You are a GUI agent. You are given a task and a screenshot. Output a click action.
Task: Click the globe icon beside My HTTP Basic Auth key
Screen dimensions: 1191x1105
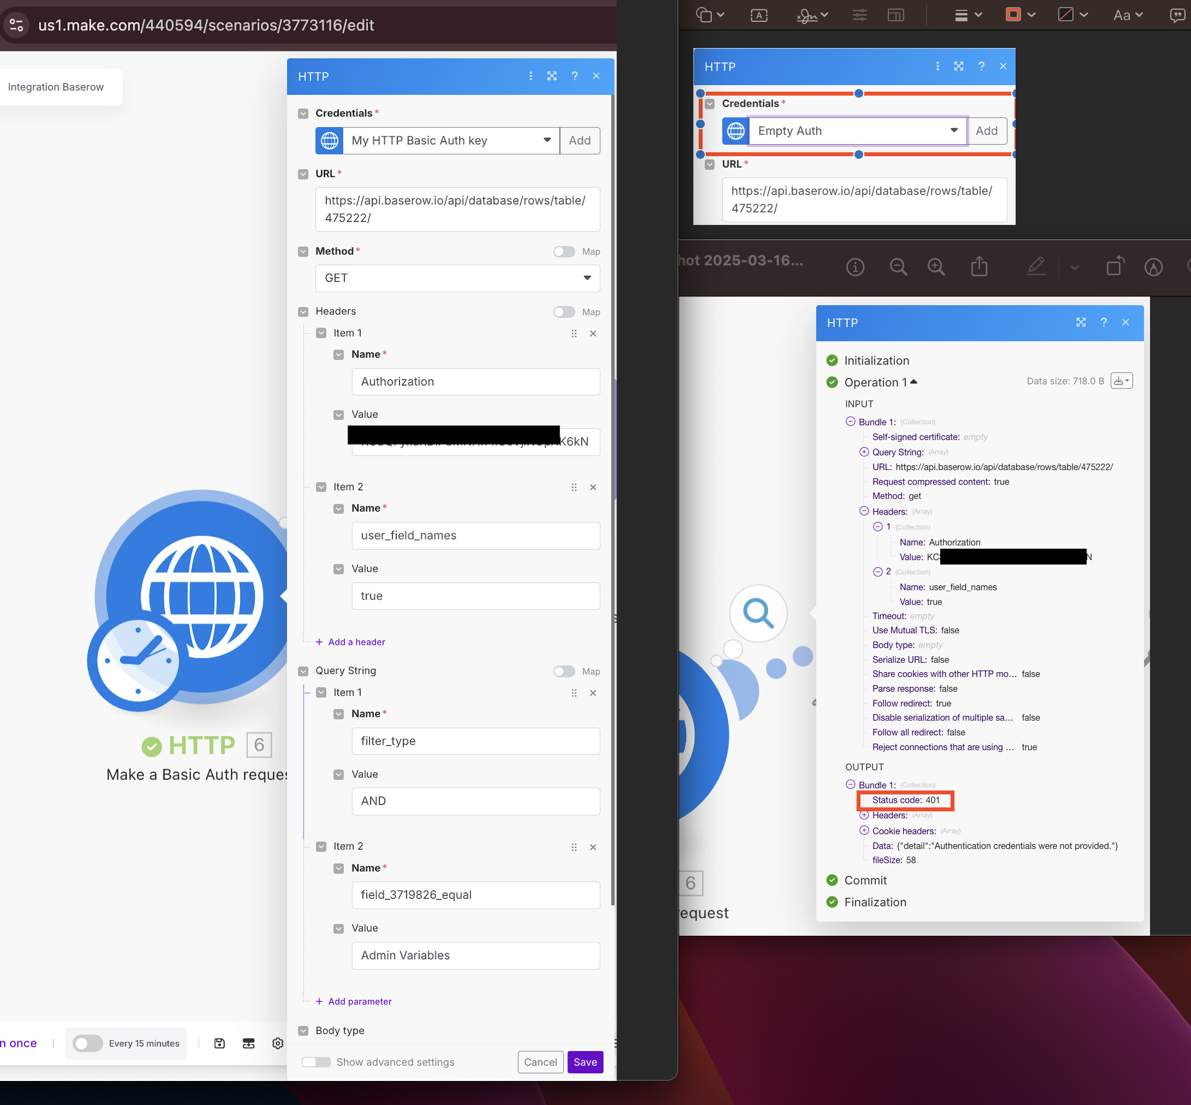coord(329,140)
